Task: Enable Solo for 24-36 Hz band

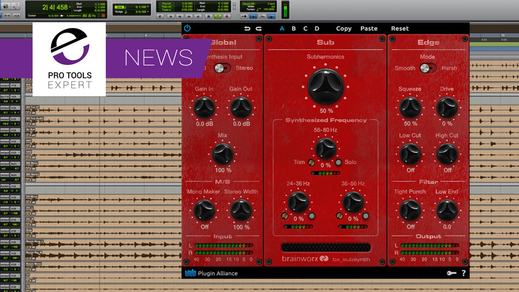Action: [311, 216]
